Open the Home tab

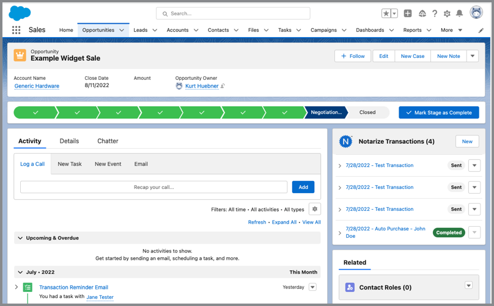point(66,30)
